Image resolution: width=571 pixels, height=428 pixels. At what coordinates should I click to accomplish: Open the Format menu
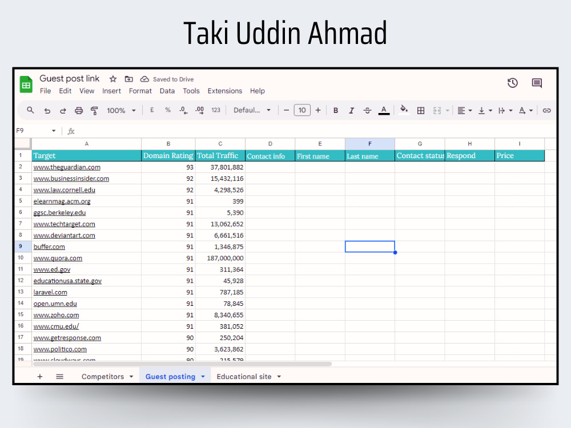pos(140,91)
